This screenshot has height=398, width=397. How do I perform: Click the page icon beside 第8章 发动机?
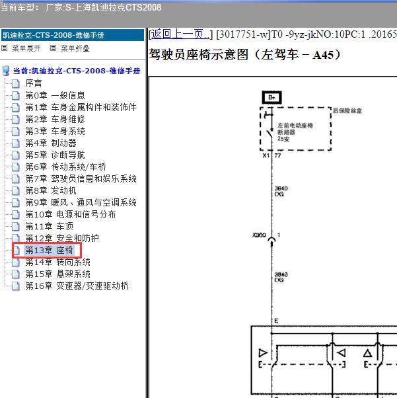(x=16, y=191)
